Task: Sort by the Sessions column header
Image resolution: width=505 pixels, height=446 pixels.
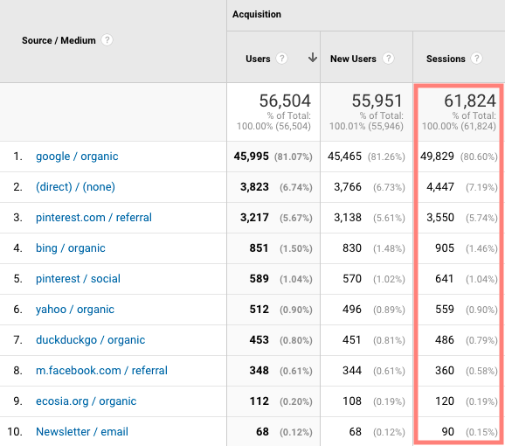Action: coord(446,59)
